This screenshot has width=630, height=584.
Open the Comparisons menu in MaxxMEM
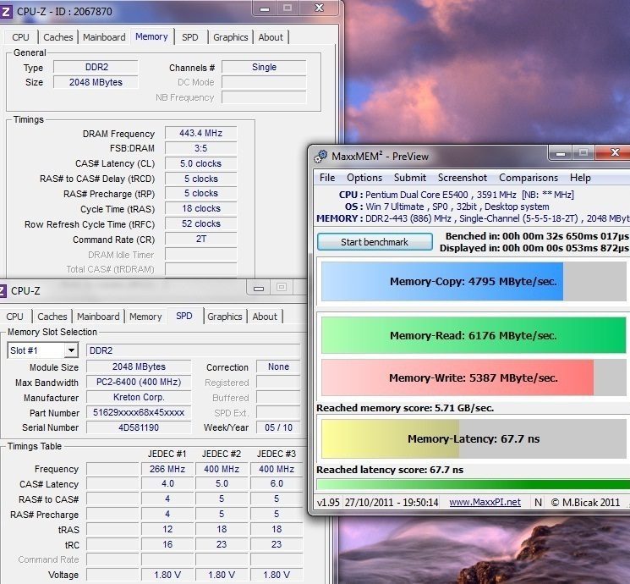tap(529, 178)
